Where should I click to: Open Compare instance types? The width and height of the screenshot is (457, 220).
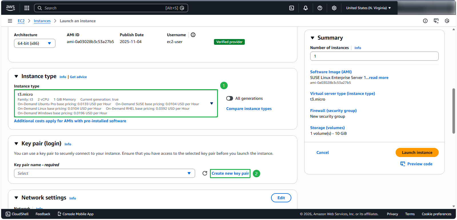(249, 109)
